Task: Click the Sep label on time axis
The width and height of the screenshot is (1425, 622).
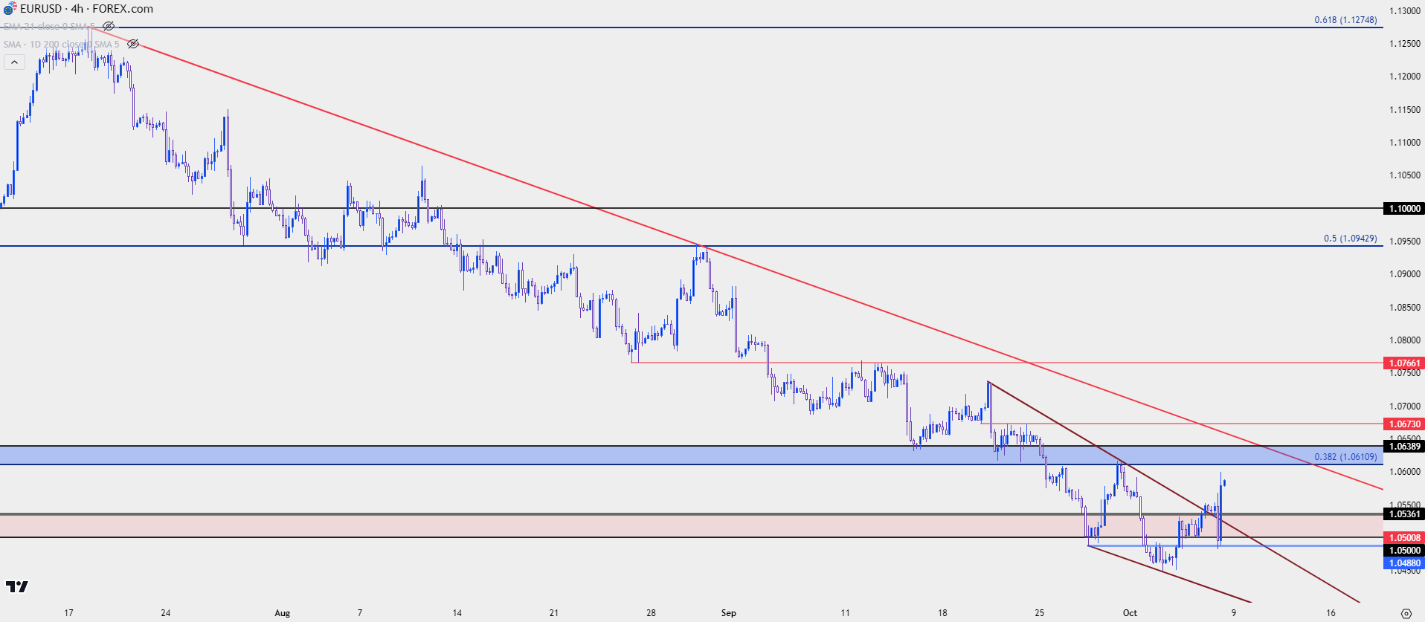Action: tap(728, 613)
